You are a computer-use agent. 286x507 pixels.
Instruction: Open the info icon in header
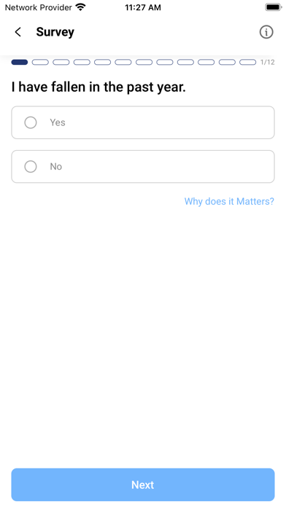pyautogui.click(x=266, y=32)
